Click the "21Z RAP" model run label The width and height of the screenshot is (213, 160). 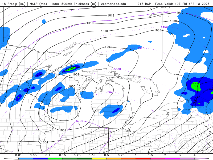tap(144, 4)
